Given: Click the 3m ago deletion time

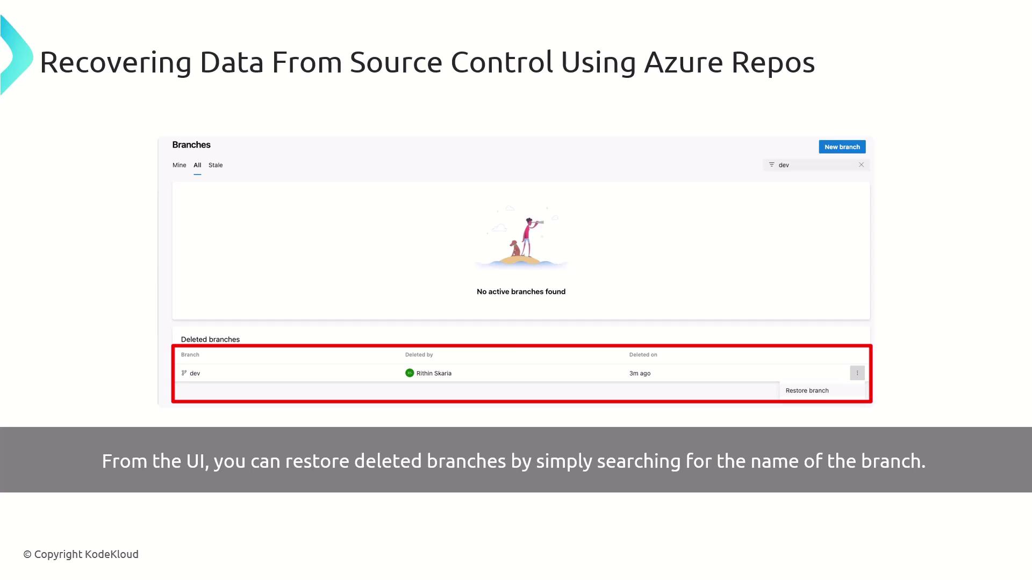Looking at the screenshot, I should pos(640,373).
